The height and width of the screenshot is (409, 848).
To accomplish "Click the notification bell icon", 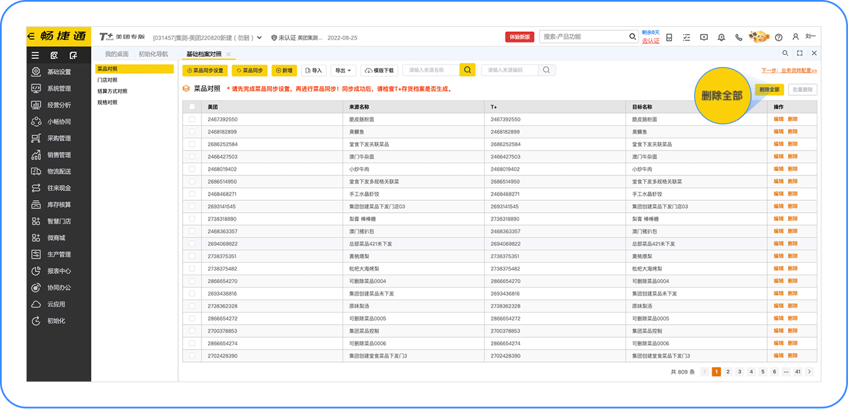I will tap(721, 37).
